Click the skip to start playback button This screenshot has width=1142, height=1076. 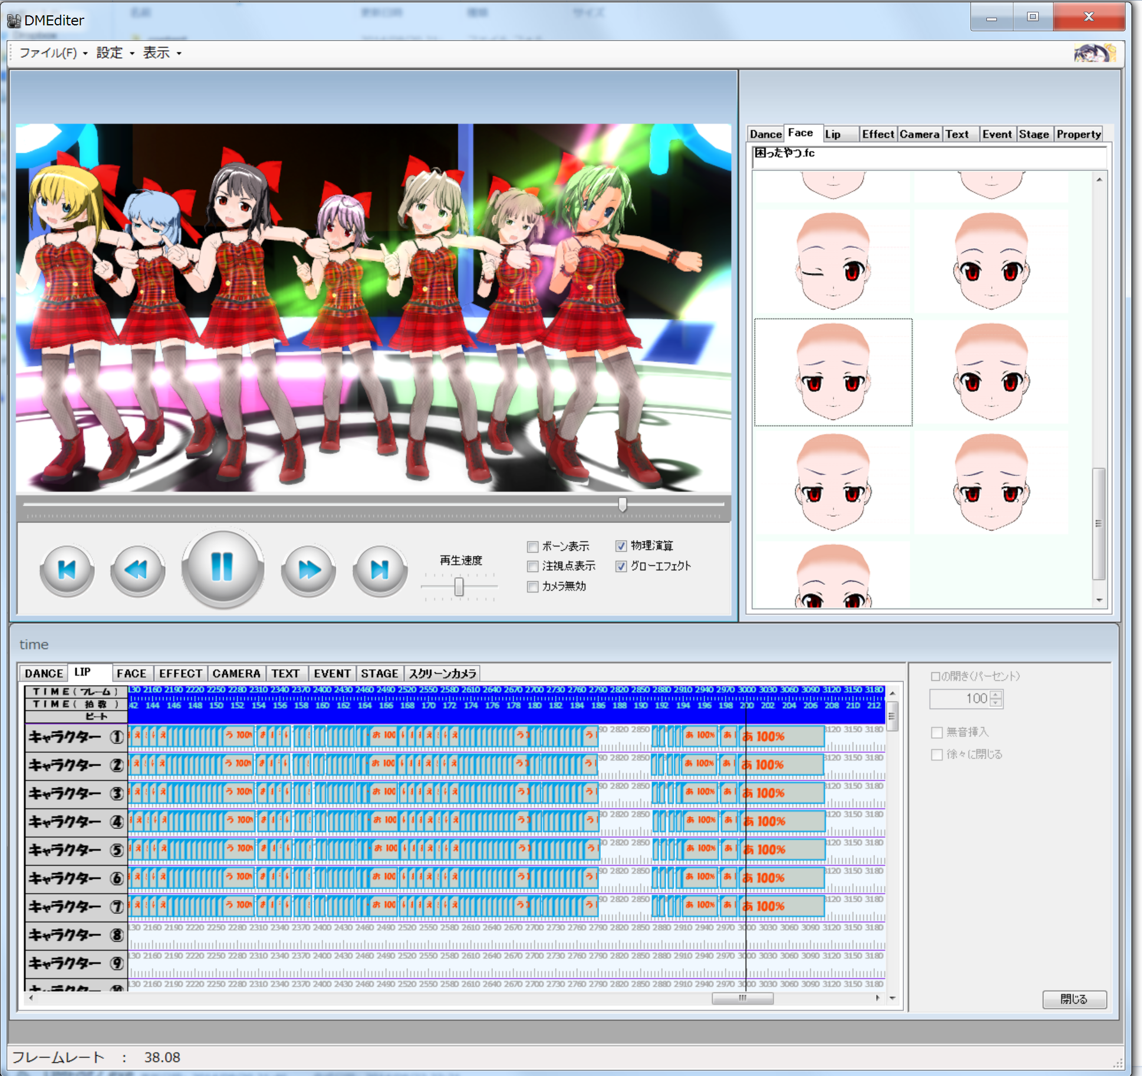pos(67,570)
